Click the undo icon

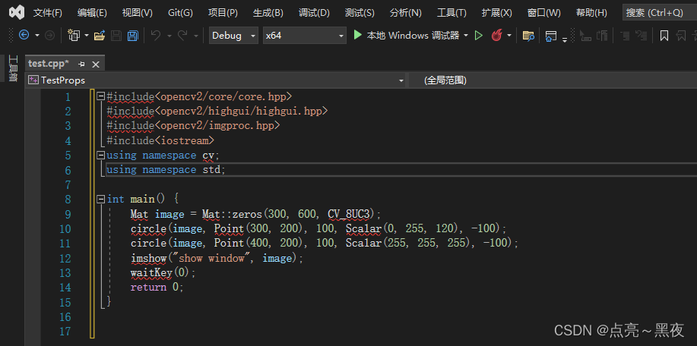coord(156,35)
